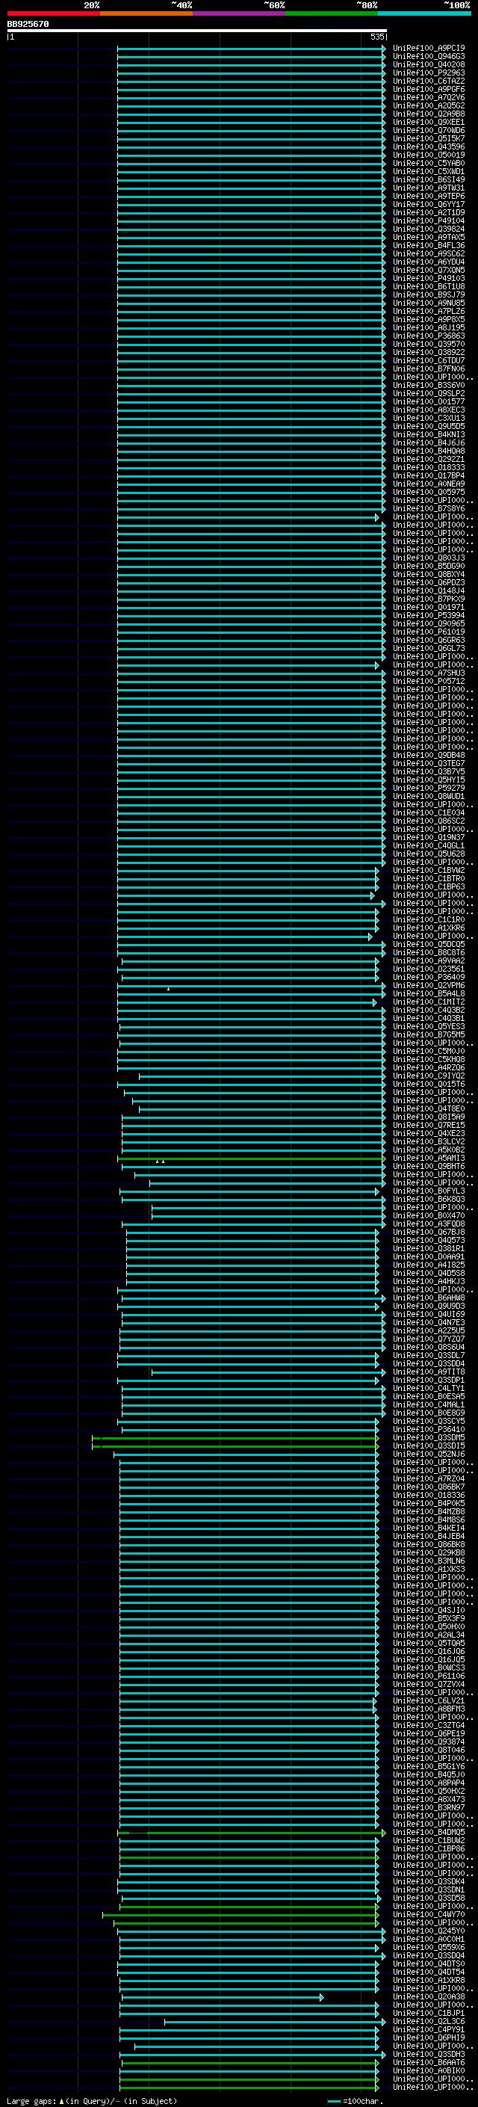Open the UniRef100_B6T1U8 entry
This screenshot has height=2107, width=478.
tap(429, 286)
